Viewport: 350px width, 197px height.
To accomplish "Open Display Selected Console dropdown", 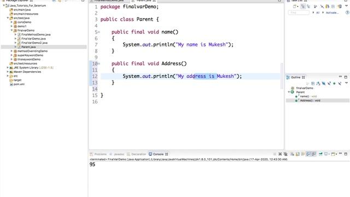I will 329,154.
